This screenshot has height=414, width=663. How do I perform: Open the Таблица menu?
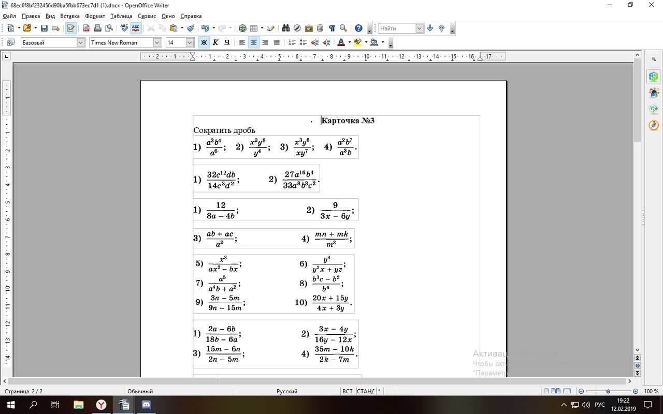coord(121,16)
